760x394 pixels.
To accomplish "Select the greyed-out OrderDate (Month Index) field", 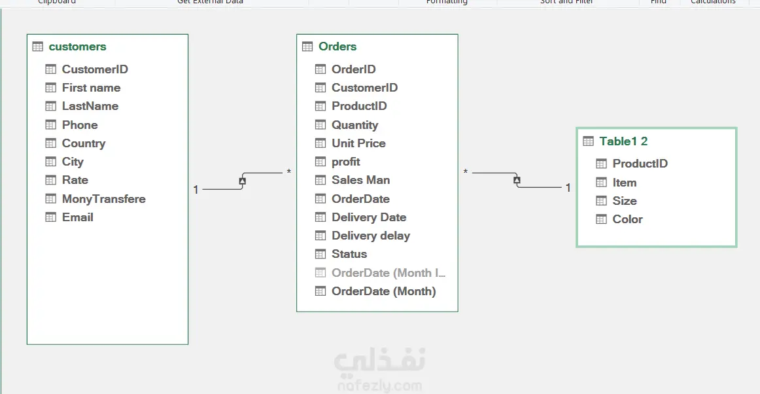I will [388, 273].
